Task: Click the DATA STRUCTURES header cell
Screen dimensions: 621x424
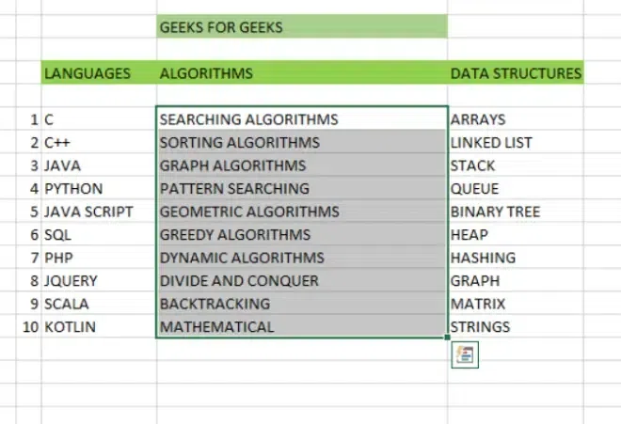Action: click(516, 72)
